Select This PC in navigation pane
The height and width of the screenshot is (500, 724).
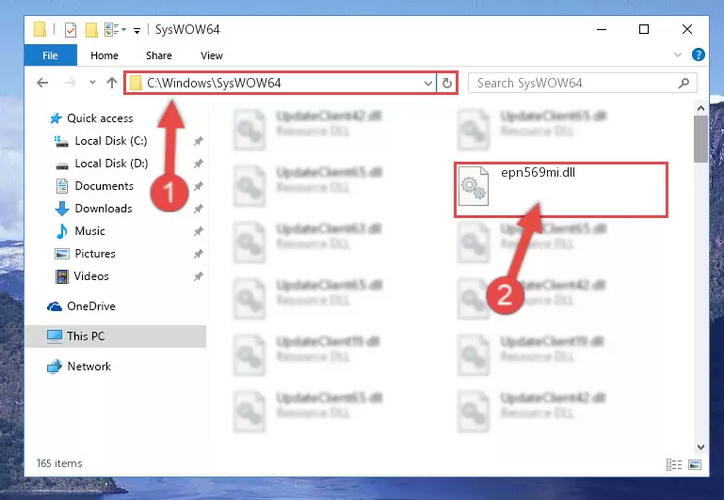coord(86,336)
